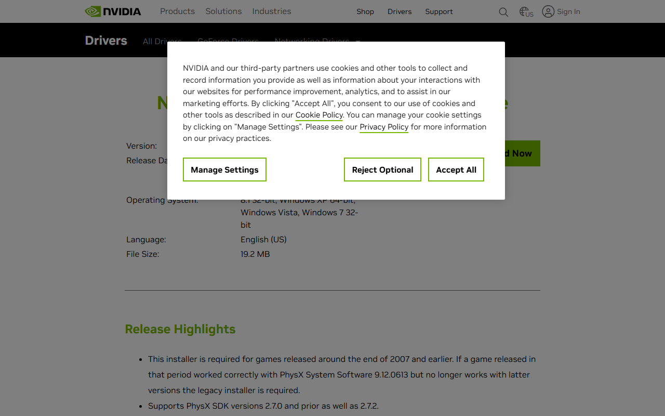Click the Version: label
Viewport: 665px width, 416px height.
pyautogui.click(x=141, y=146)
